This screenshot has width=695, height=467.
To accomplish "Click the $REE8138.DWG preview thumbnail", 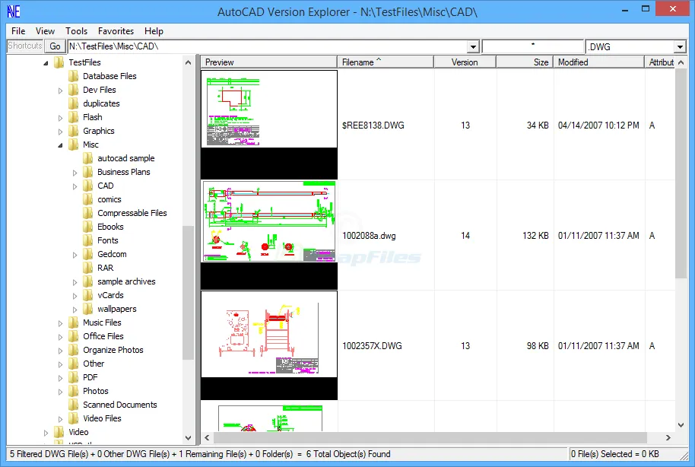I will (269, 125).
